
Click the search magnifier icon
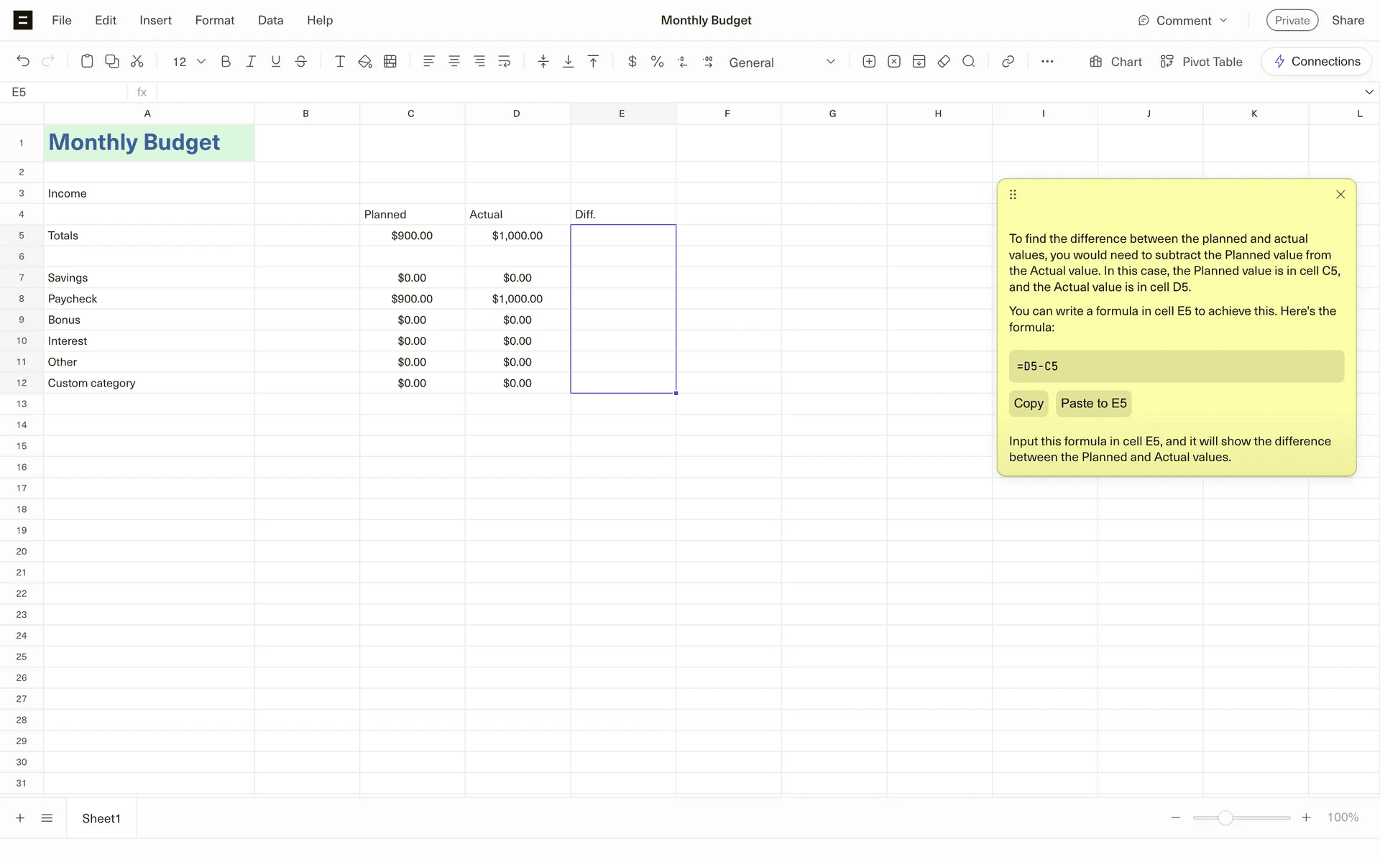(x=969, y=62)
